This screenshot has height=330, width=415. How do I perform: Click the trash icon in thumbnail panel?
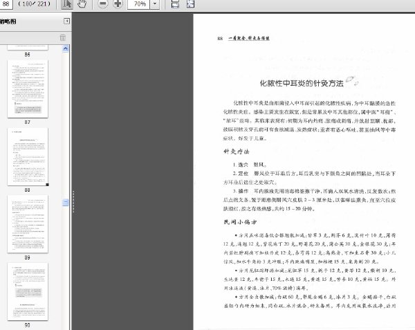click(x=63, y=37)
